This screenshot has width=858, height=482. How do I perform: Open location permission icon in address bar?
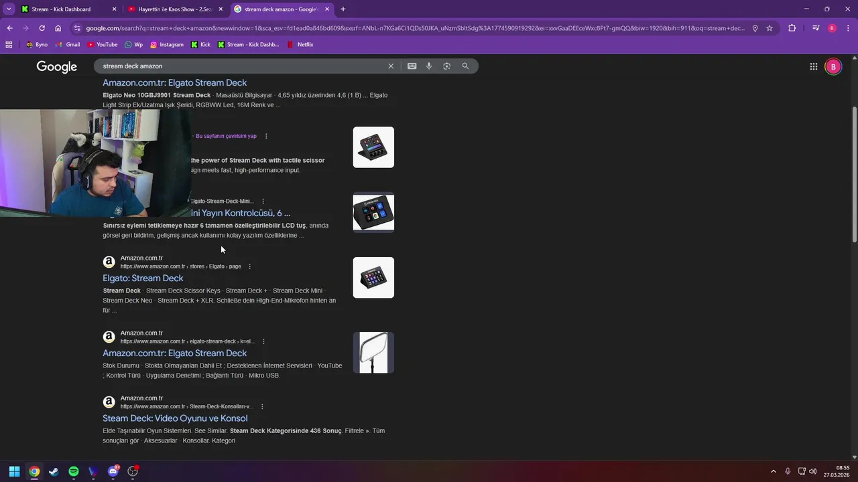[755, 28]
